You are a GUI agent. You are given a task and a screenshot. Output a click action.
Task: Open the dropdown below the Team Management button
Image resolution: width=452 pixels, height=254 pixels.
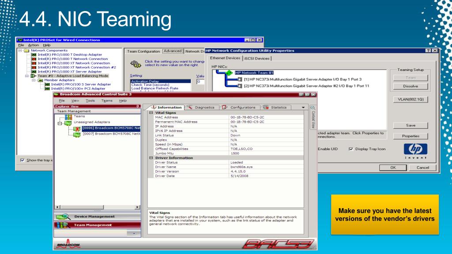(x=134, y=233)
